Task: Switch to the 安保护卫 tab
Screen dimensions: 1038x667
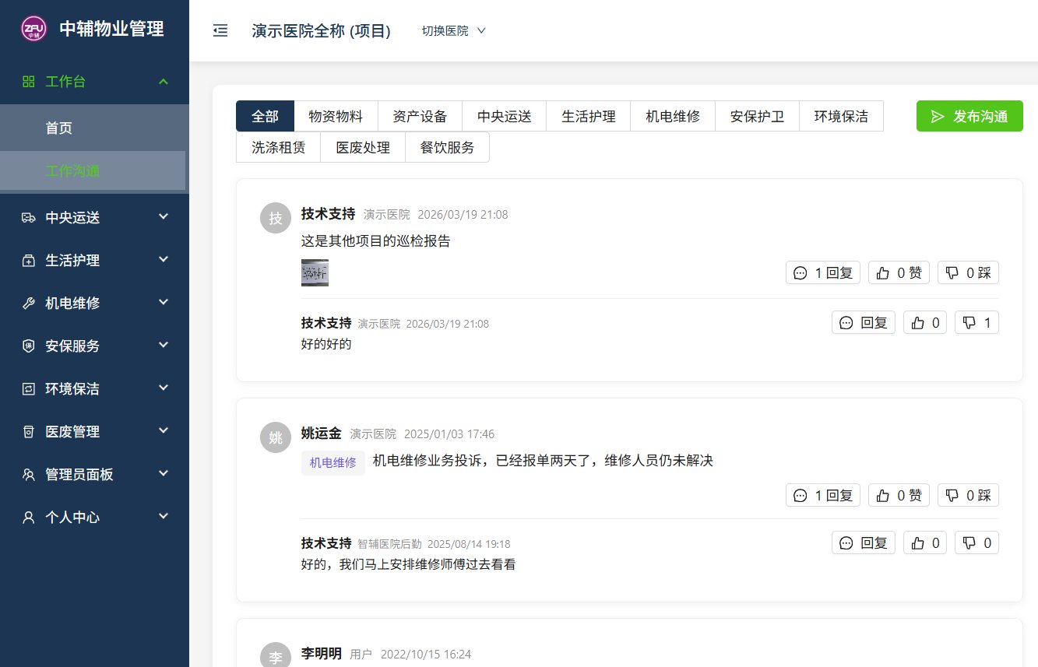Action: click(757, 116)
